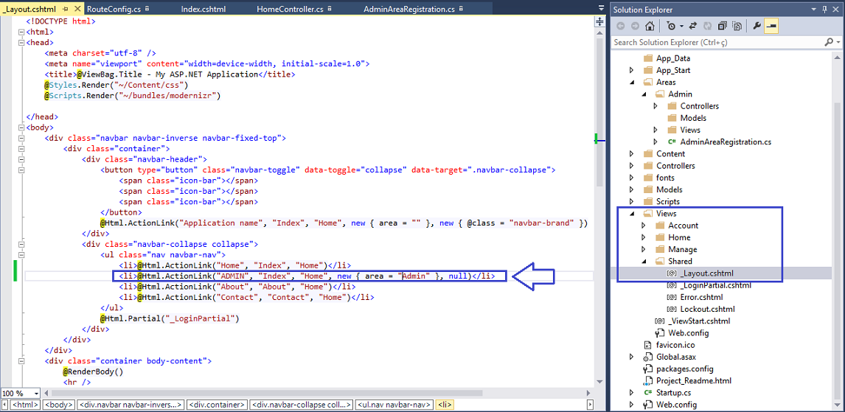Screen dimensions: 845x412
Task: Click the Home icon in Solution Explorer
Action: coord(650,26)
